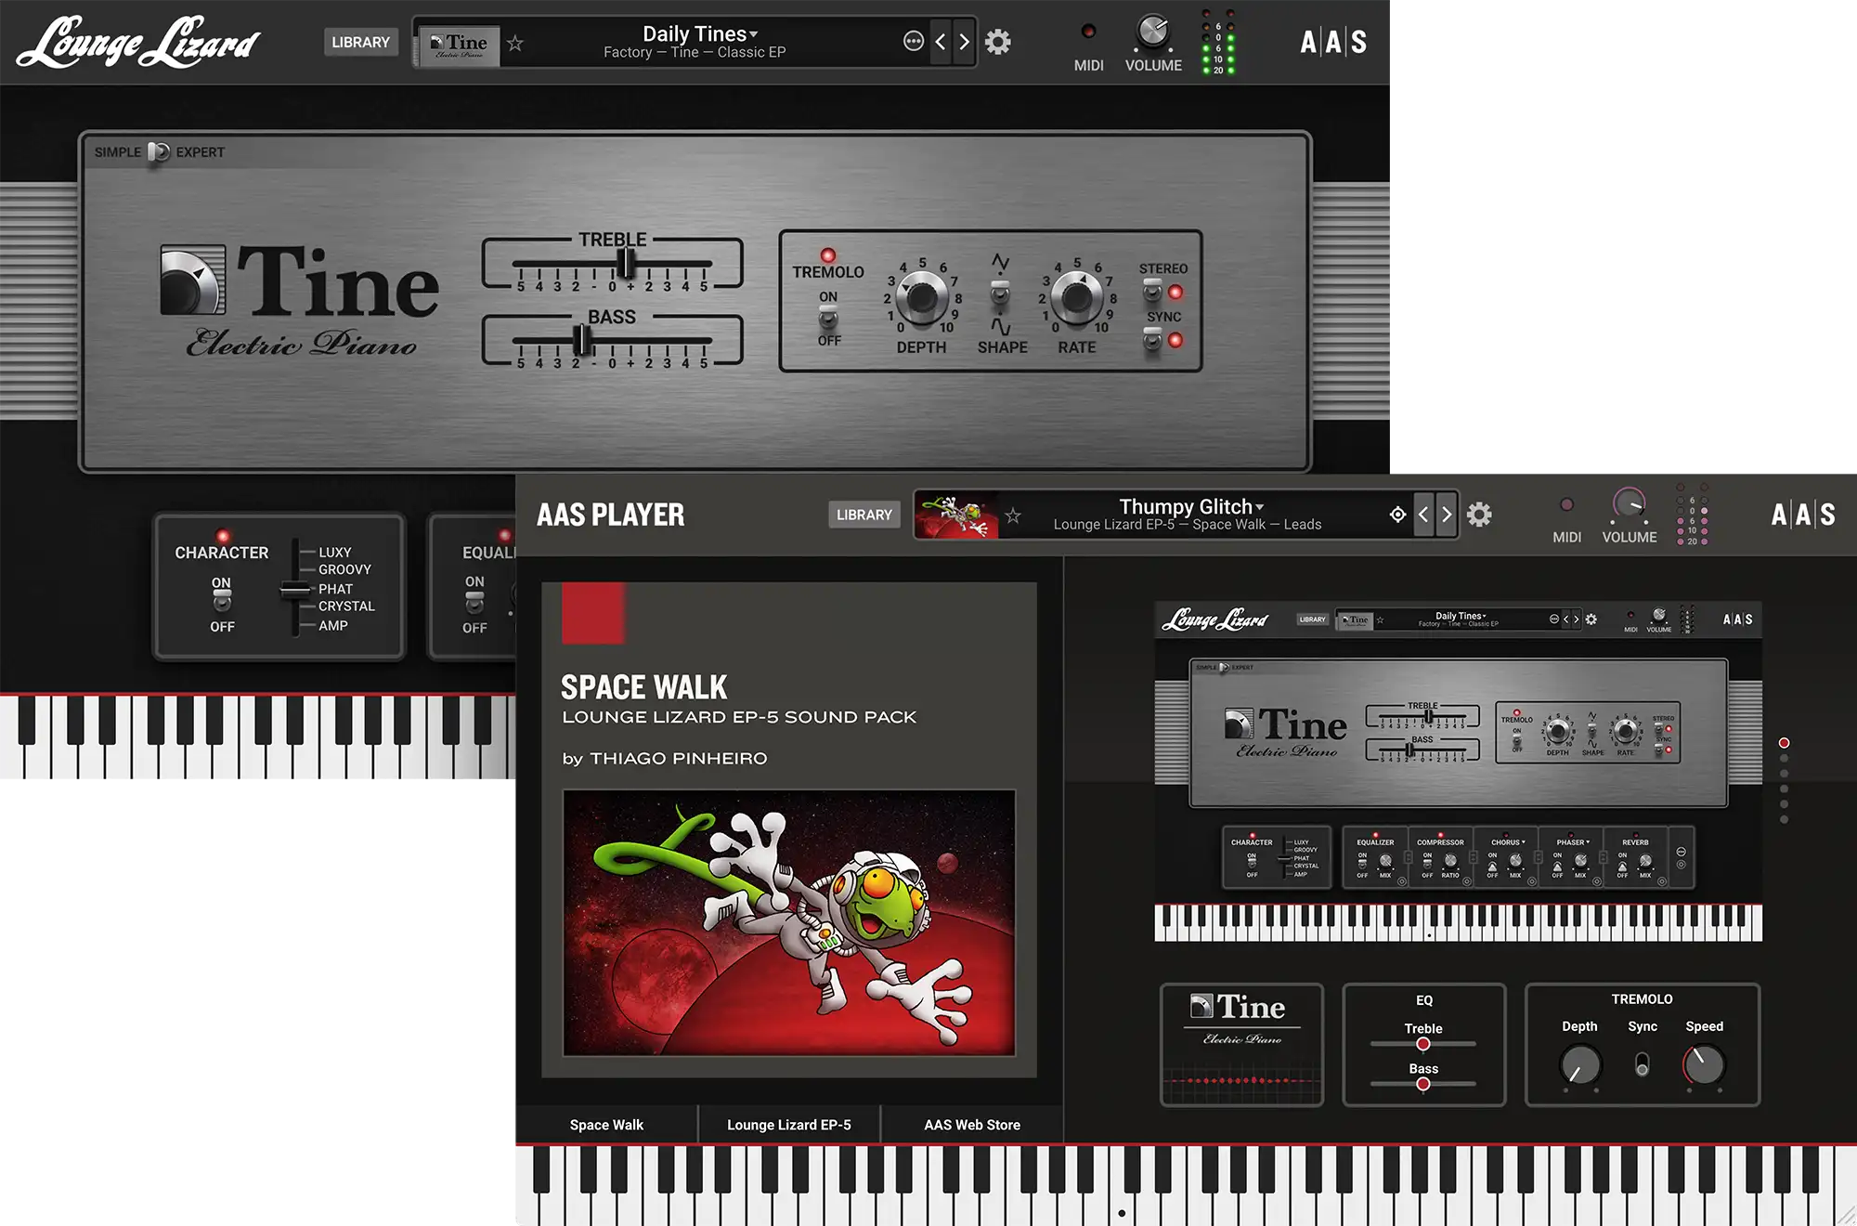Turn Tremolo Depth knob in AAS Player
1857x1226 pixels.
(x=1580, y=1065)
